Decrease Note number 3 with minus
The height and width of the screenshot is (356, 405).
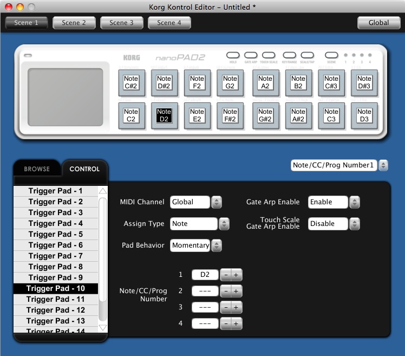coord(226,307)
